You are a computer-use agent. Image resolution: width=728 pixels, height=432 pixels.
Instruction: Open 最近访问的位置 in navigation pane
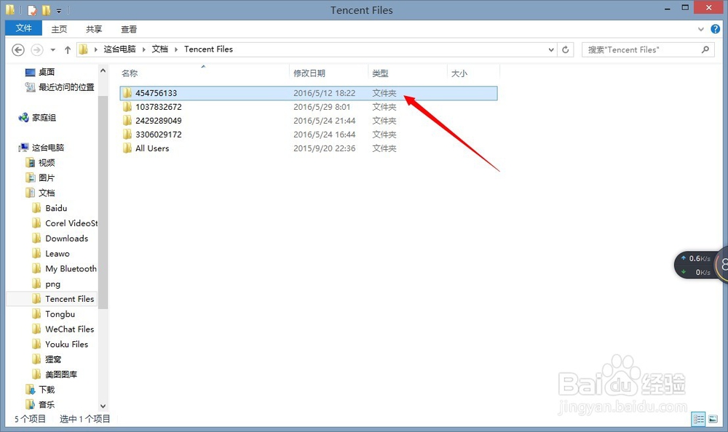[66, 87]
